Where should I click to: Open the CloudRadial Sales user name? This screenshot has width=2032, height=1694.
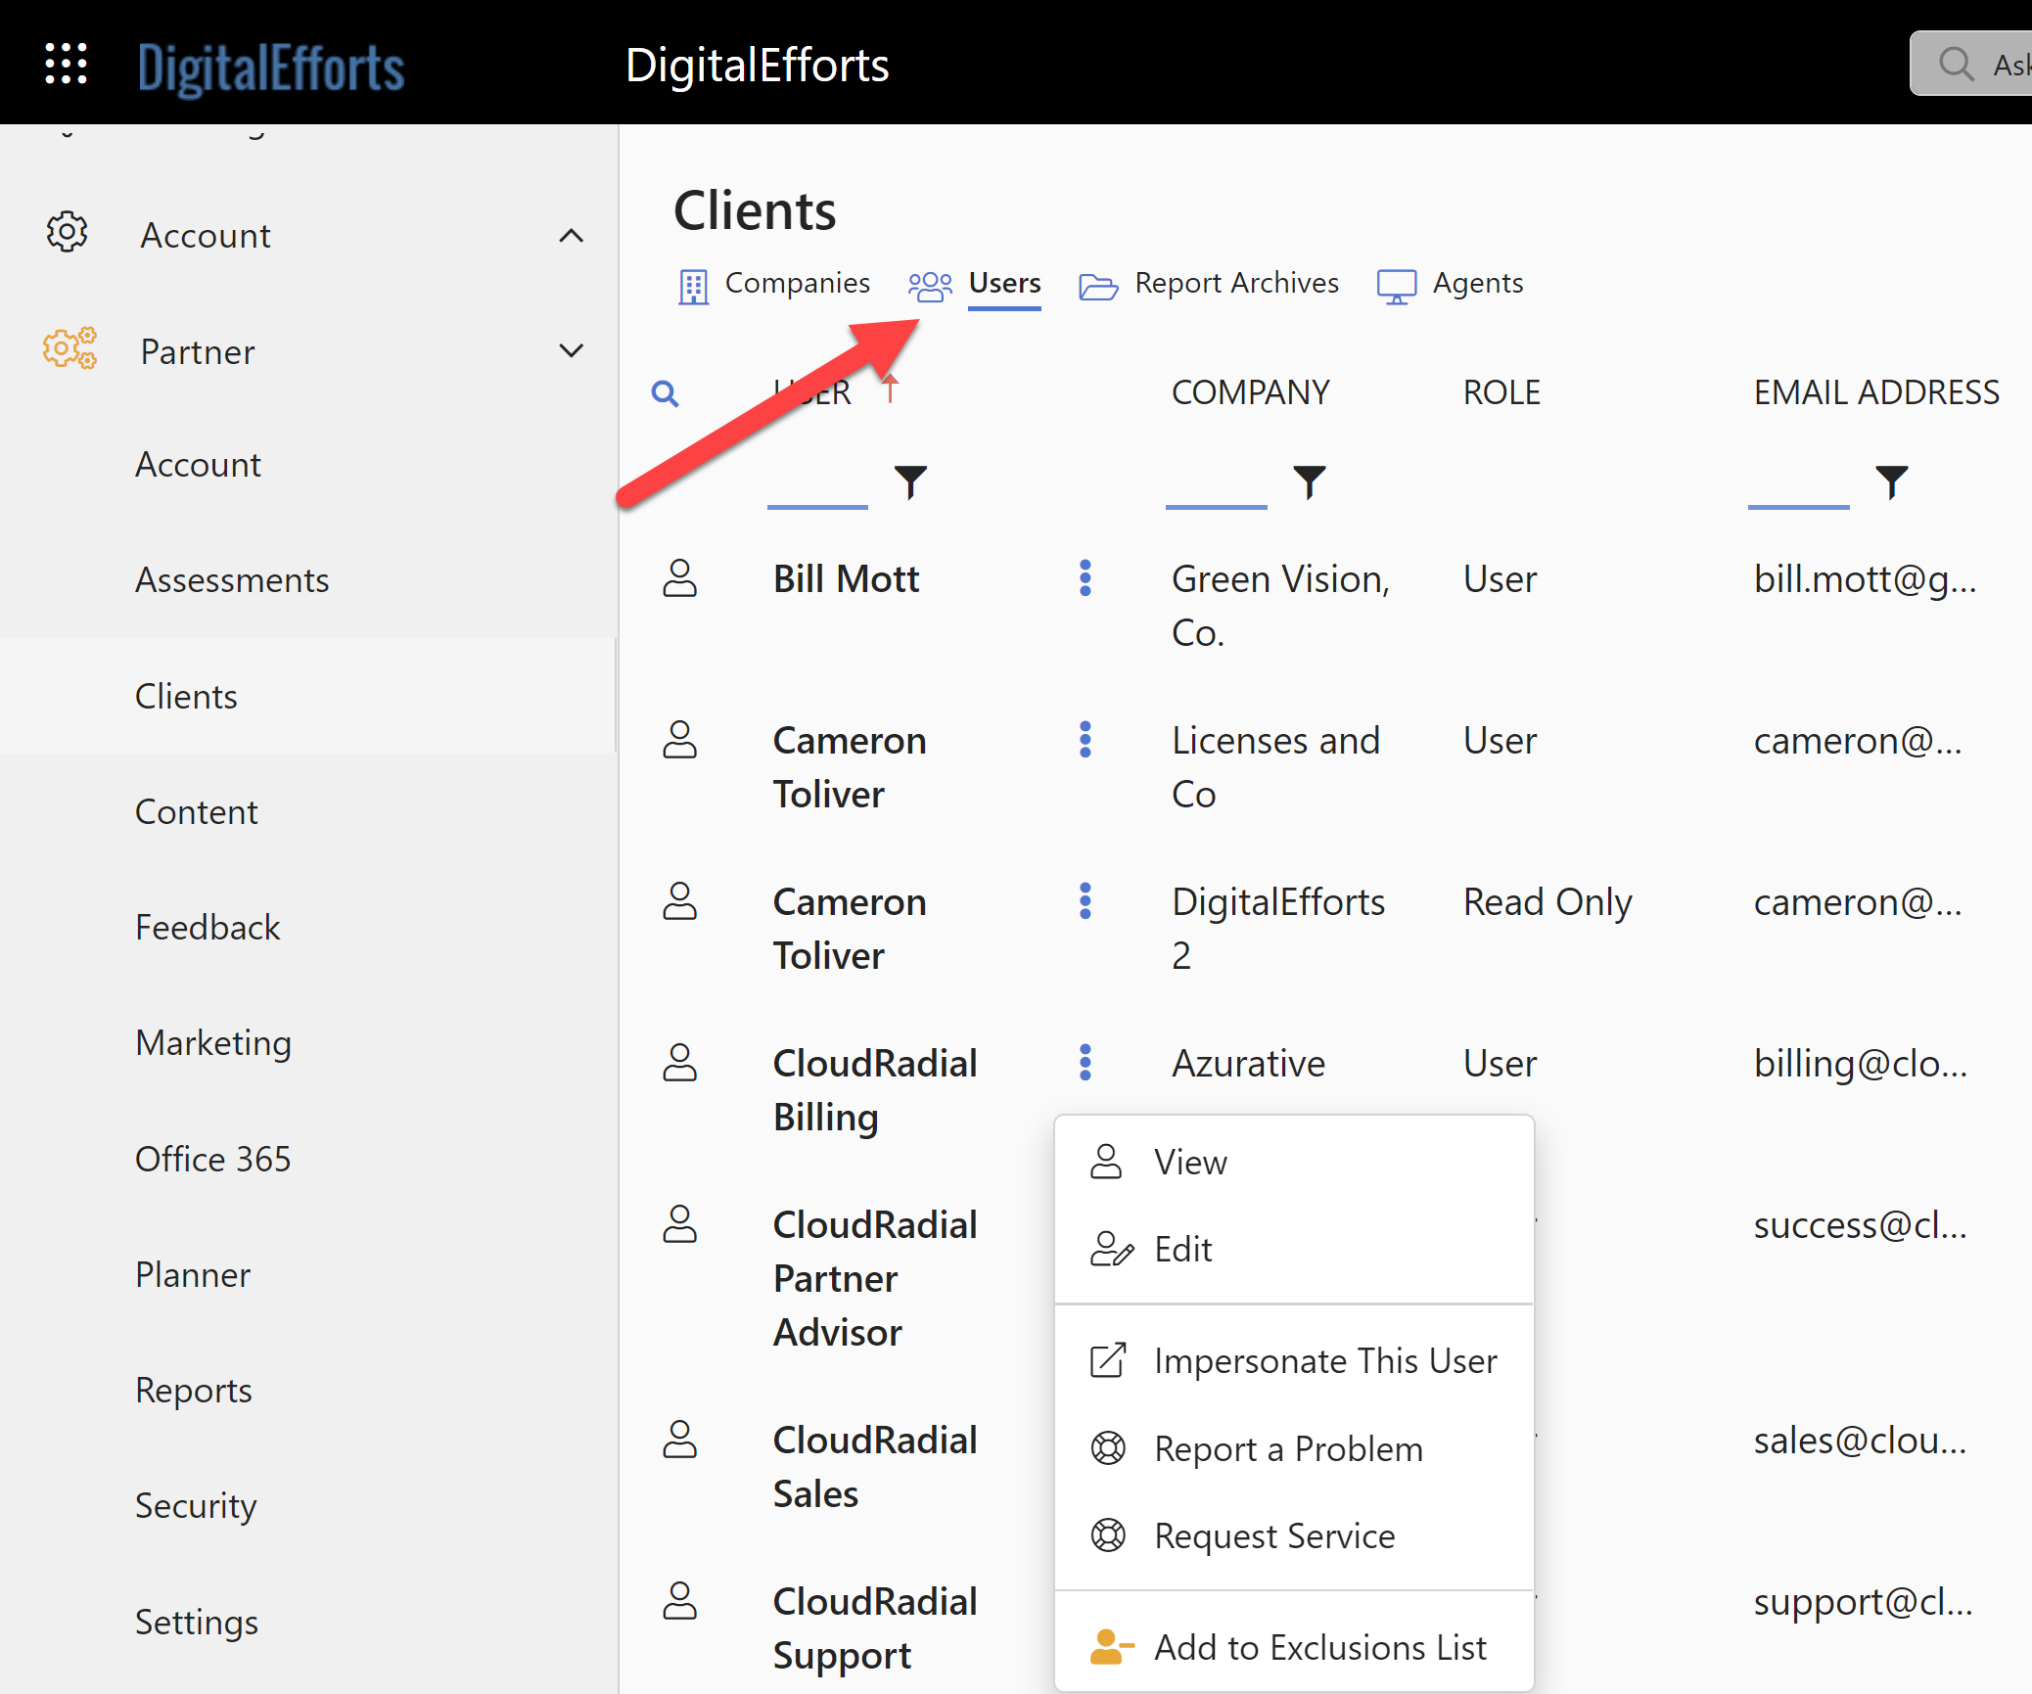875,1467
